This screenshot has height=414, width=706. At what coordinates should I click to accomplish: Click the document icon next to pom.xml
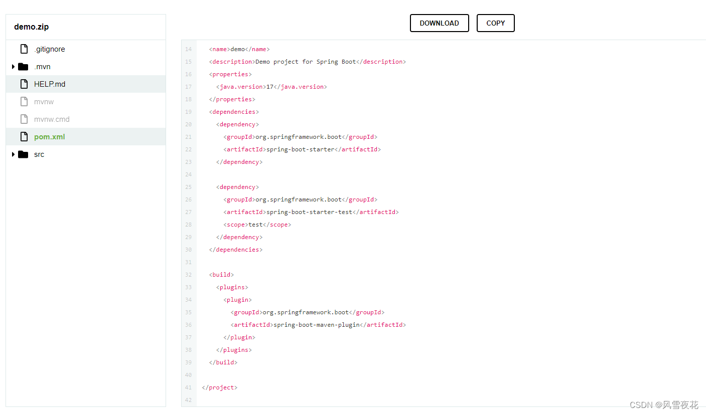click(x=24, y=136)
